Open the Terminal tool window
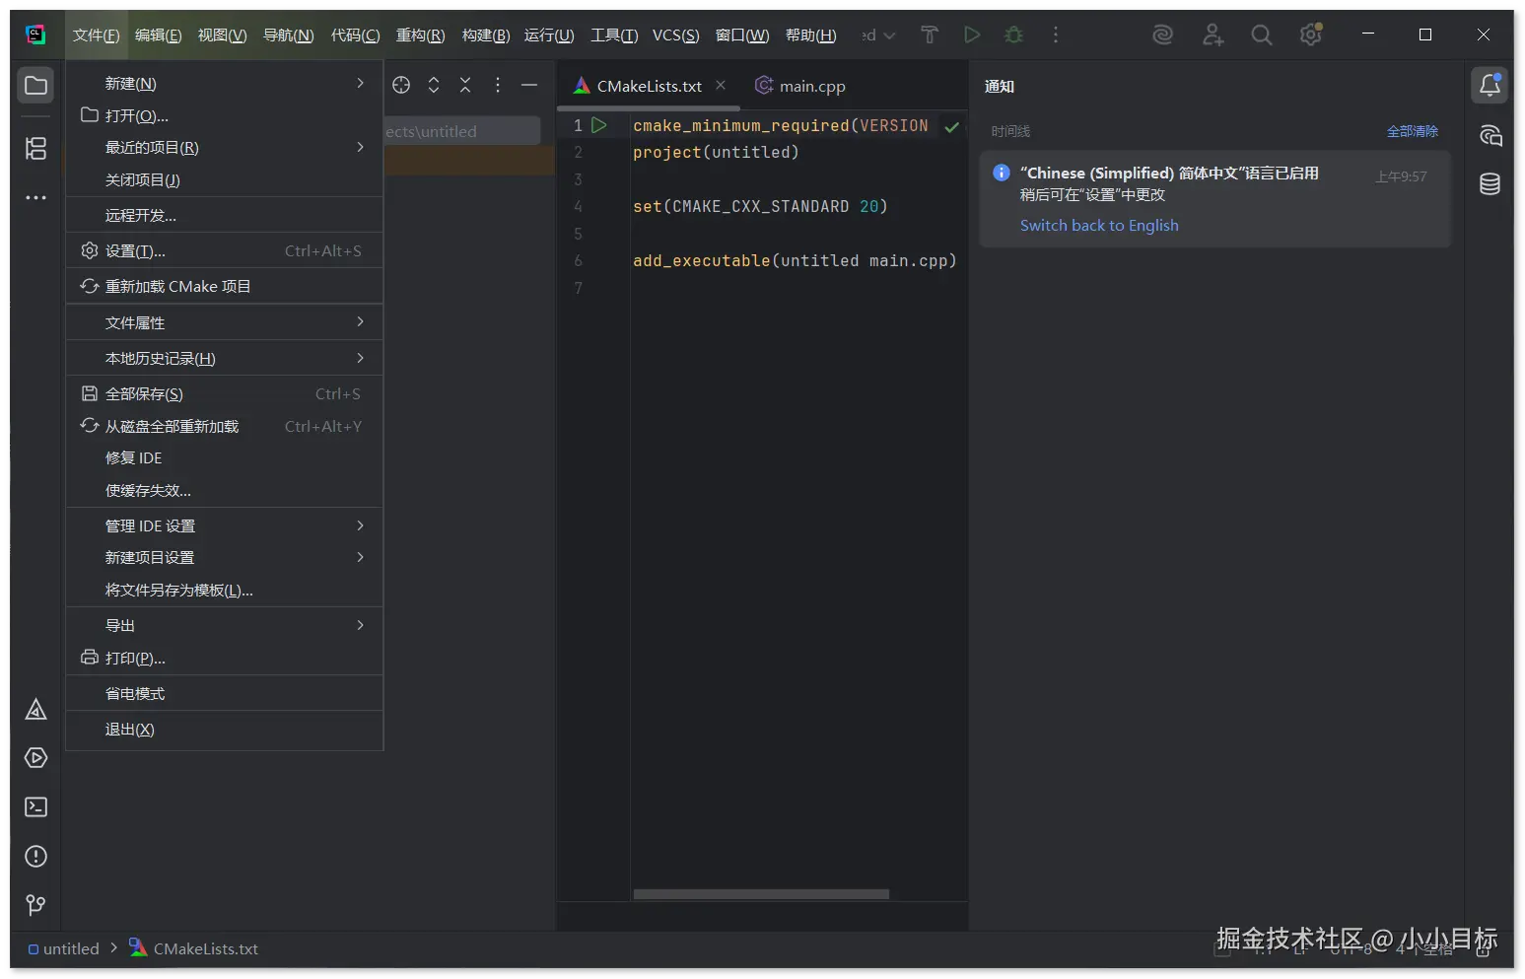 coord(36,807)
